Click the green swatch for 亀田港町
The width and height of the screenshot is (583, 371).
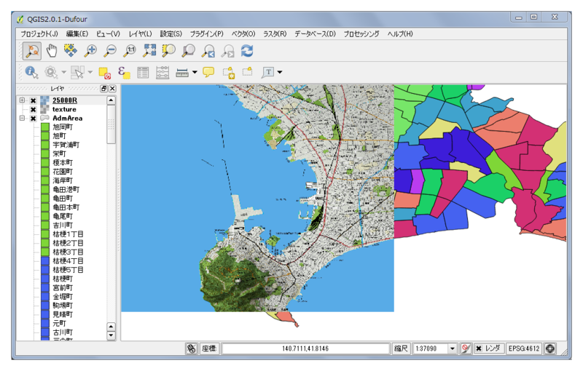click(x=45, y=189)
